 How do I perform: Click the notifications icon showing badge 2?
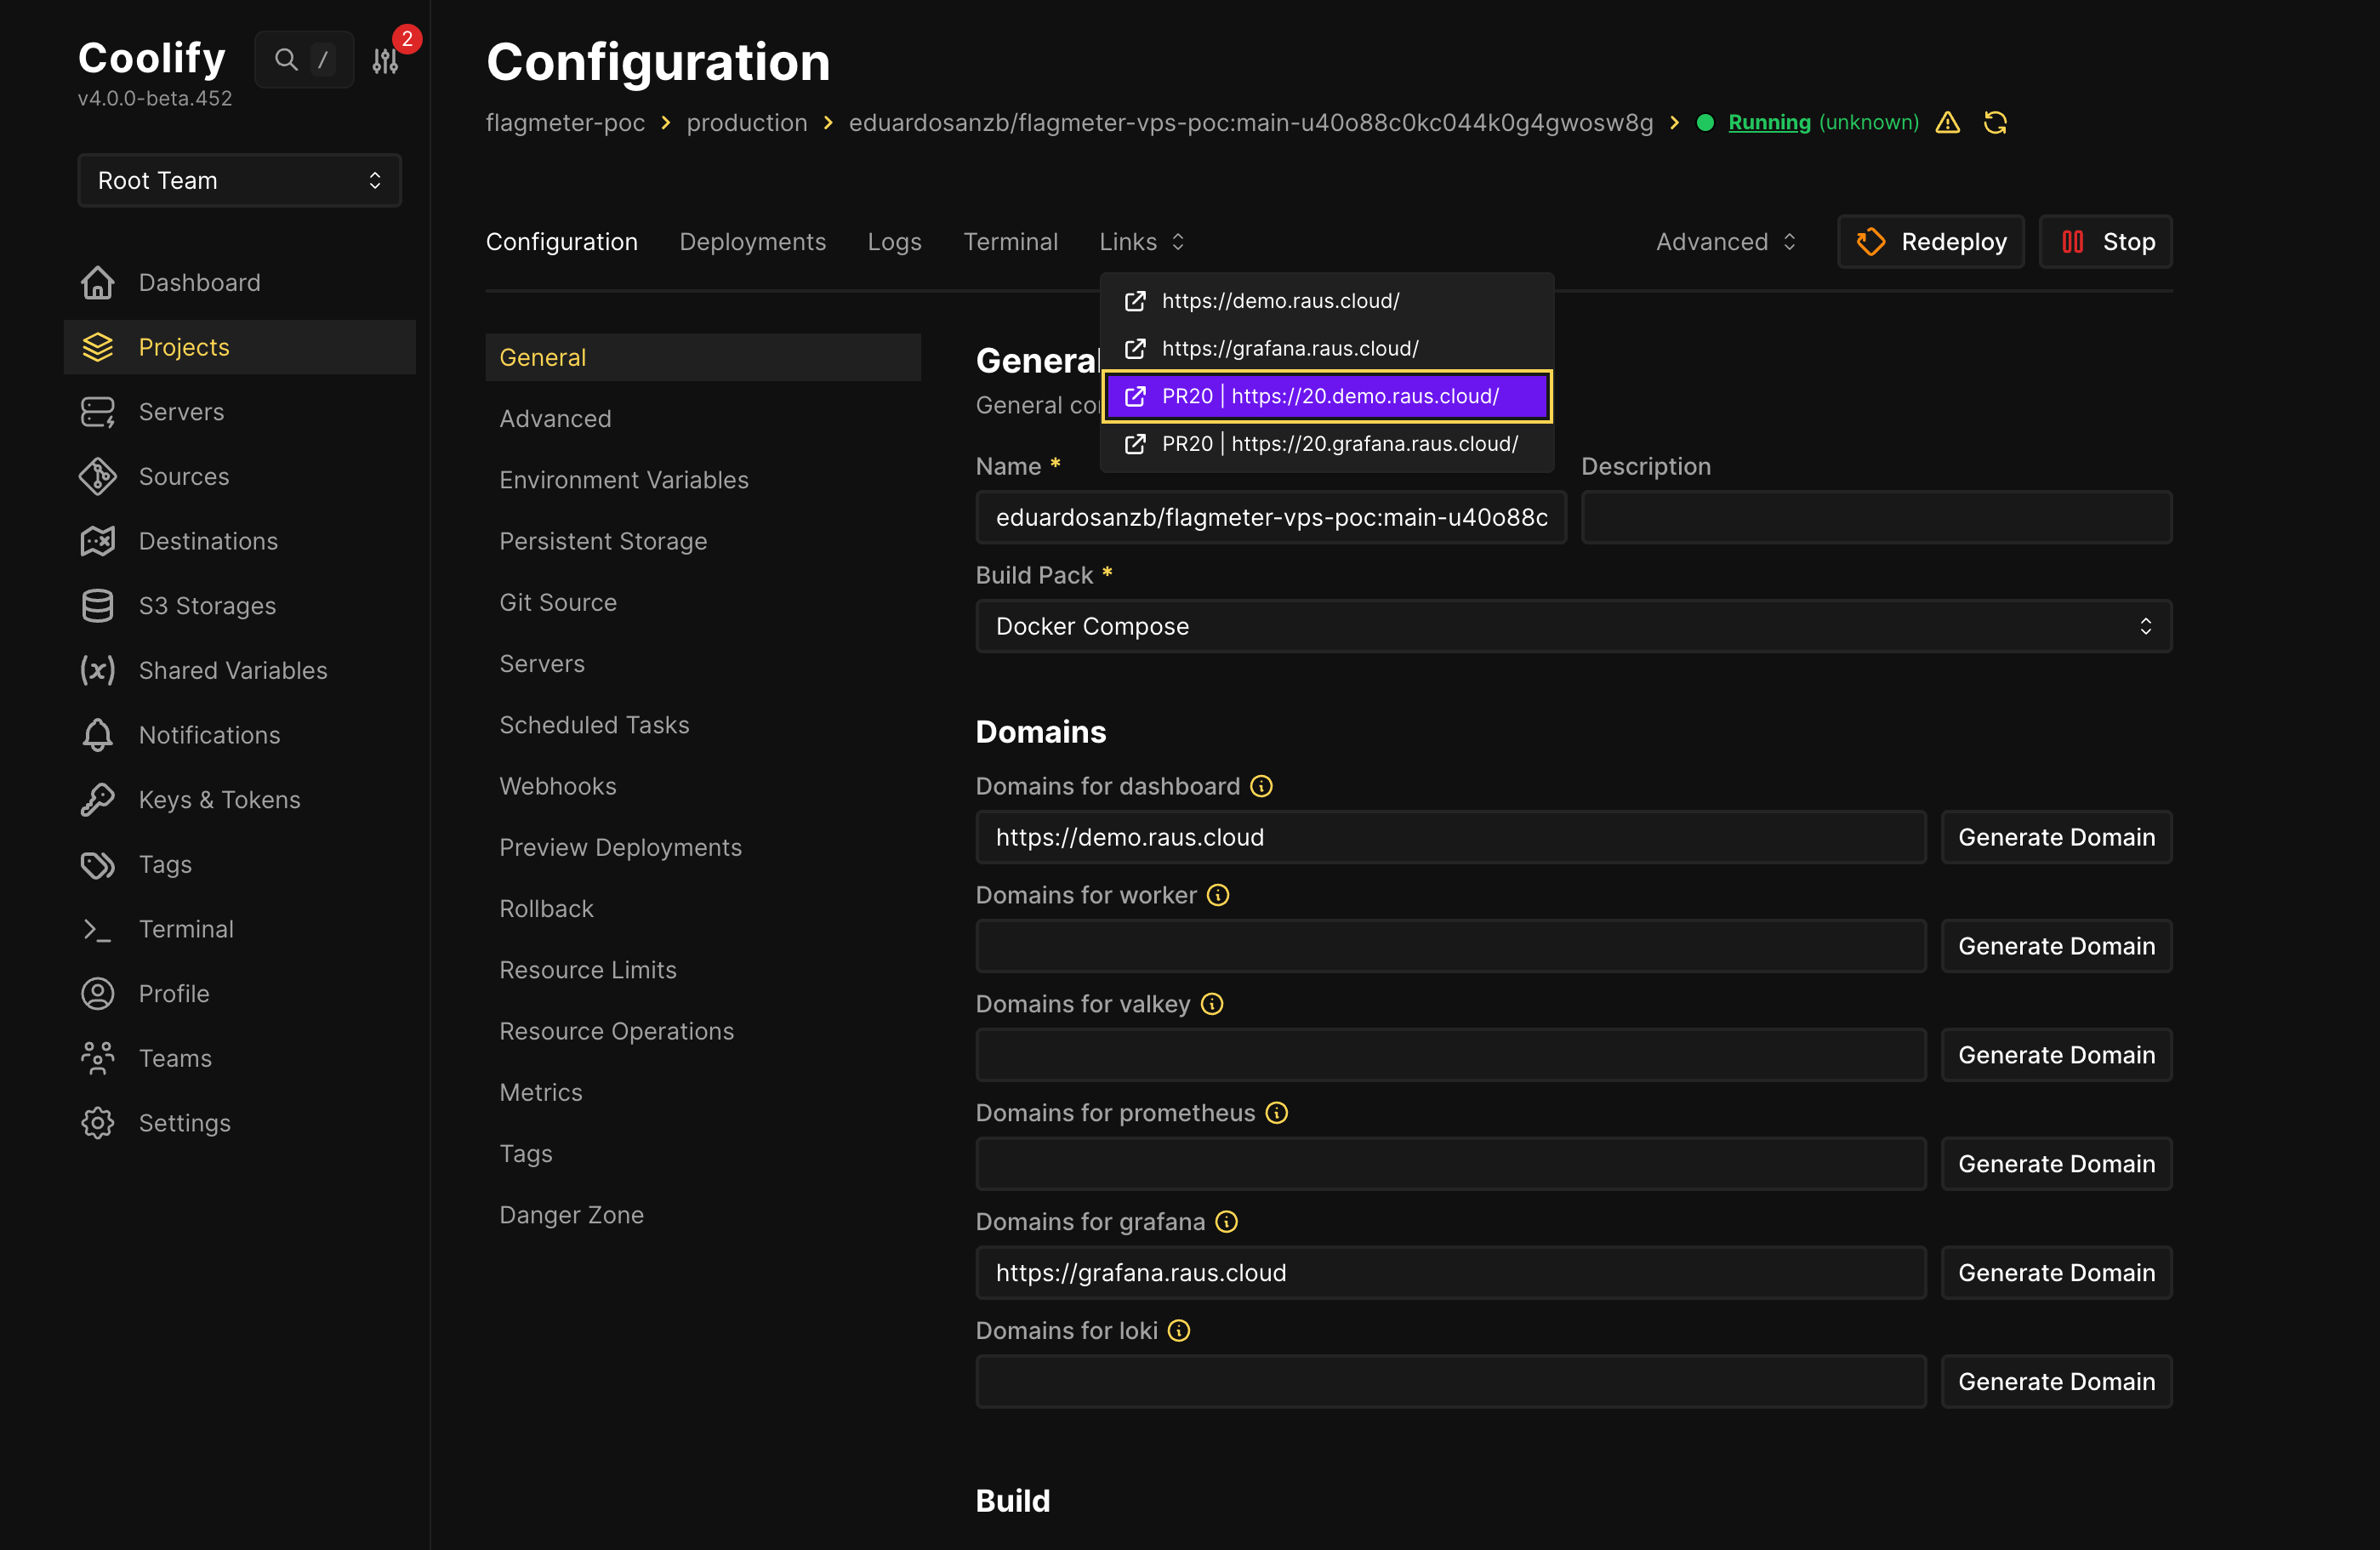[x=385, y=60]
